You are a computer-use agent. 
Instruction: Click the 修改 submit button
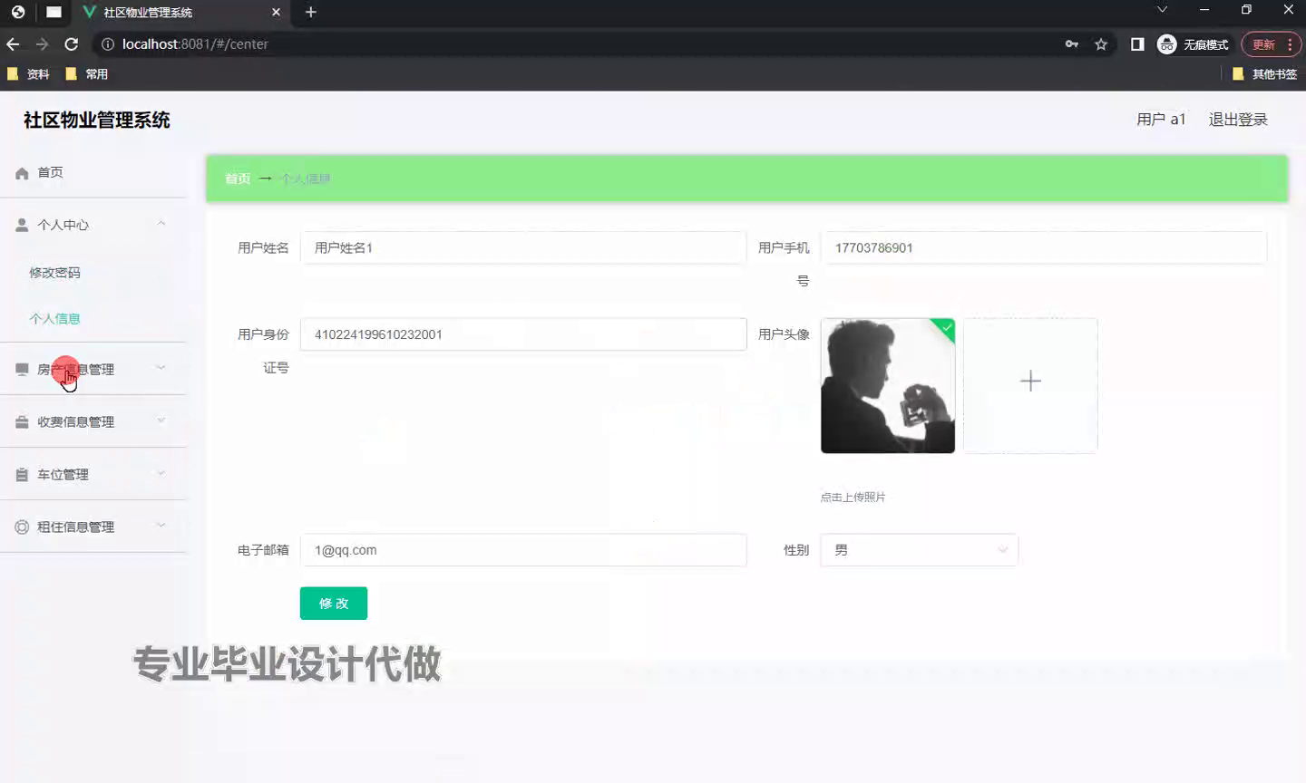(x=334, y=604)
